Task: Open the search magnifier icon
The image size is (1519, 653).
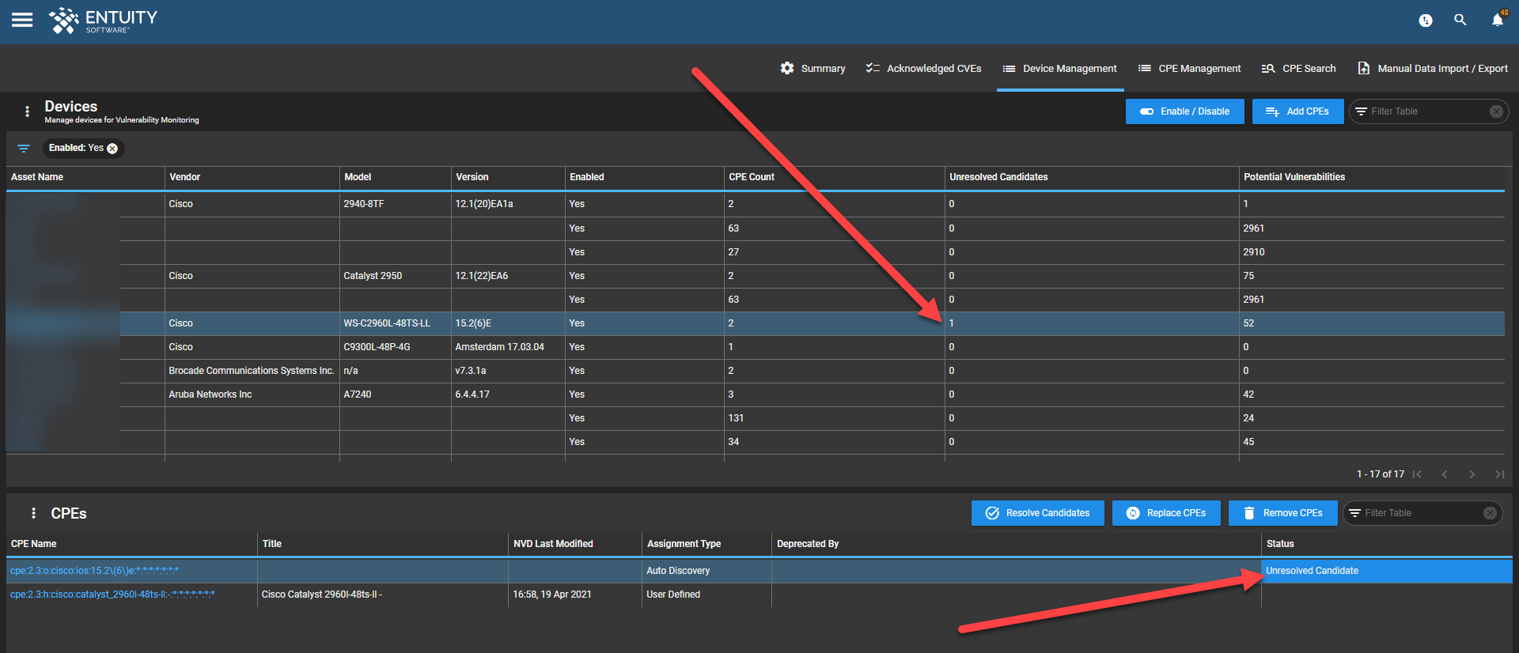Action: click(x=1460, y=21)
